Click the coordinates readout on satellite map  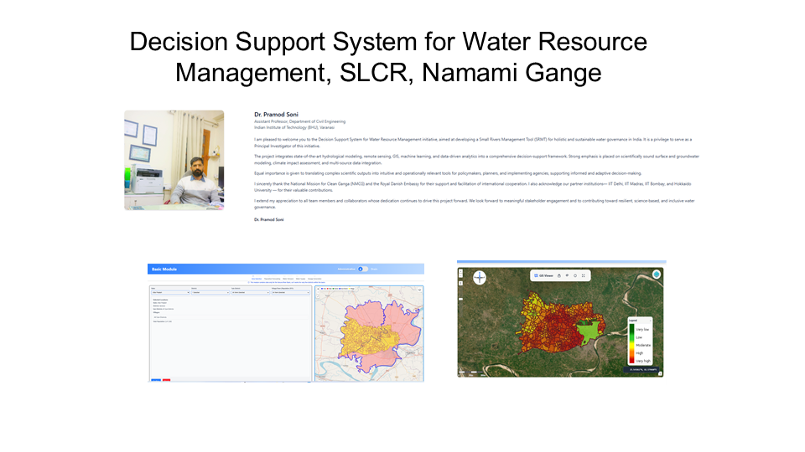pos(641,369)
